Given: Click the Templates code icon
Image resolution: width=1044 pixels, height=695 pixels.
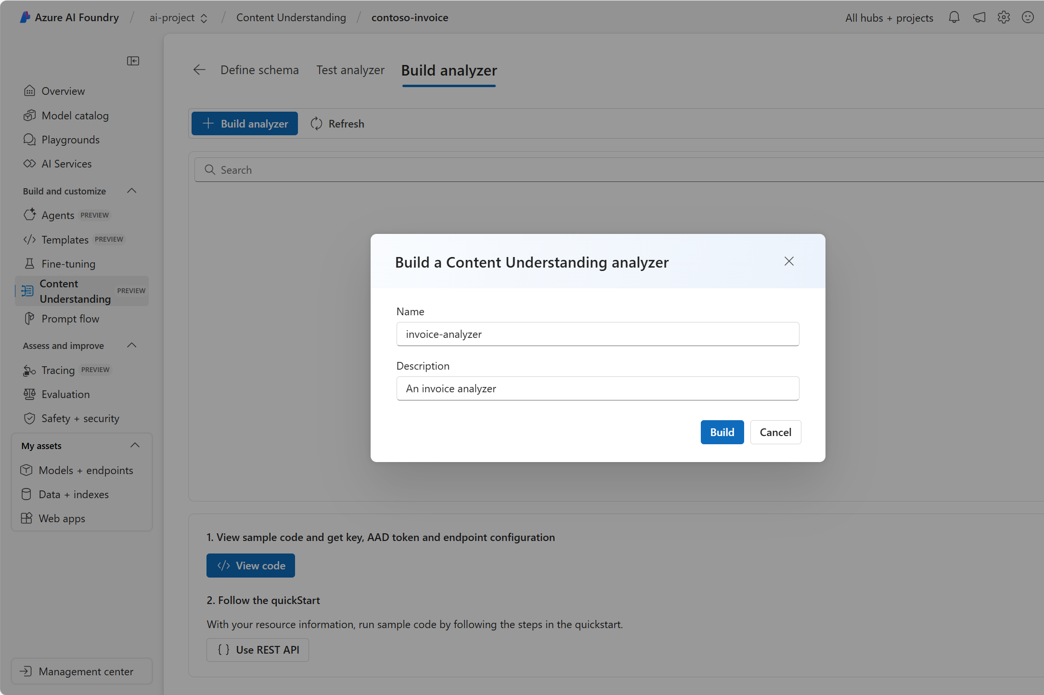Looking at the screenshot, I should click(x=29, y=239).
